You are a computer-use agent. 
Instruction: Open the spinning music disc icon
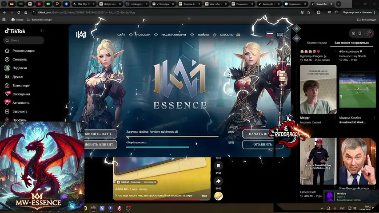click(218, 196)
